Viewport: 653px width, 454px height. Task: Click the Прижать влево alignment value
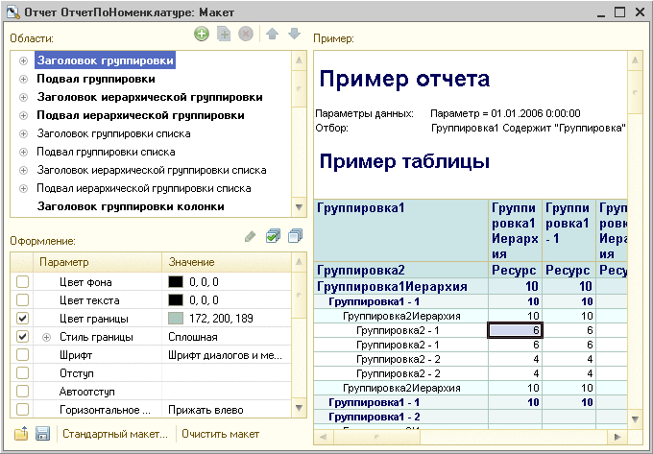tap(206, 410)
